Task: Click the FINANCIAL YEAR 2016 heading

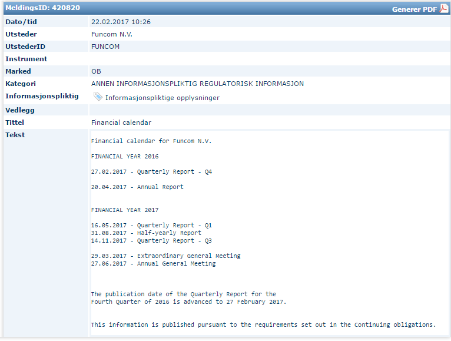Action: tap(125, 156)
